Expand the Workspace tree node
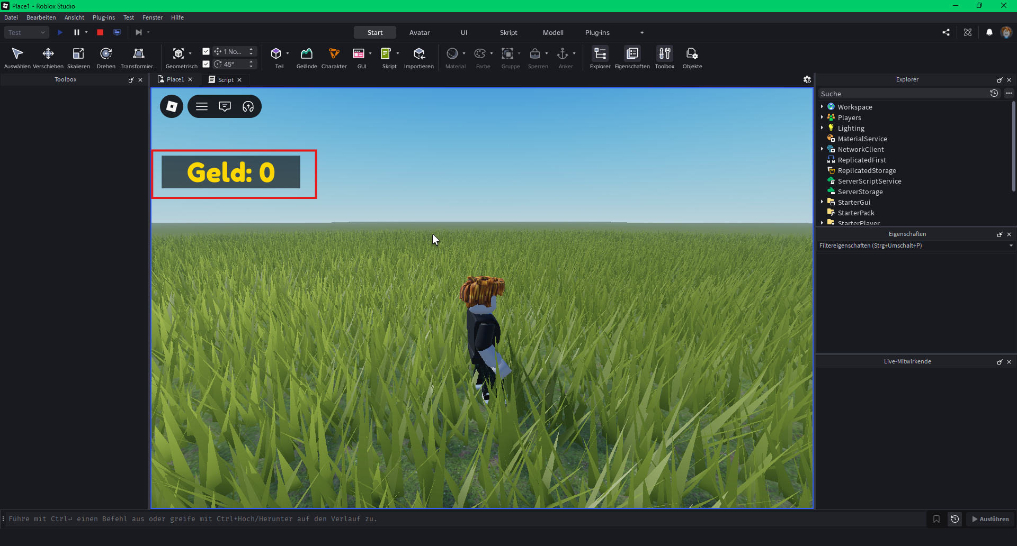This screenshot has width=1017, height=546. (822, 107)
